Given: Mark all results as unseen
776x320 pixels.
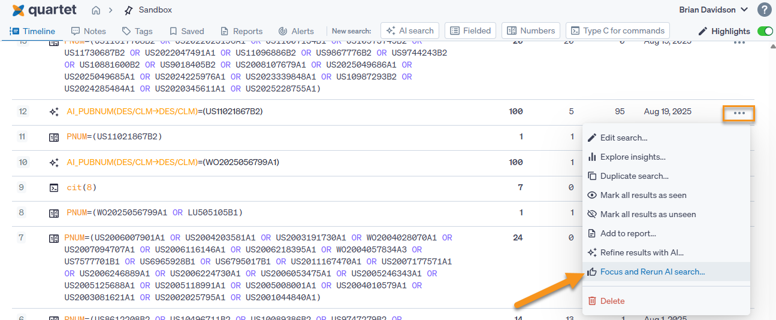Looking at the screenshot, I should 648,214.
